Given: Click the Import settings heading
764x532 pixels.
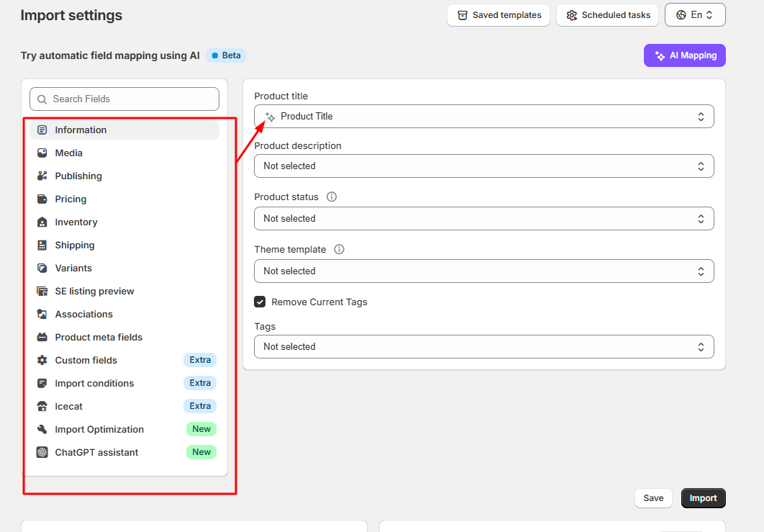Looking at the screenshot, I should (71, 16).
